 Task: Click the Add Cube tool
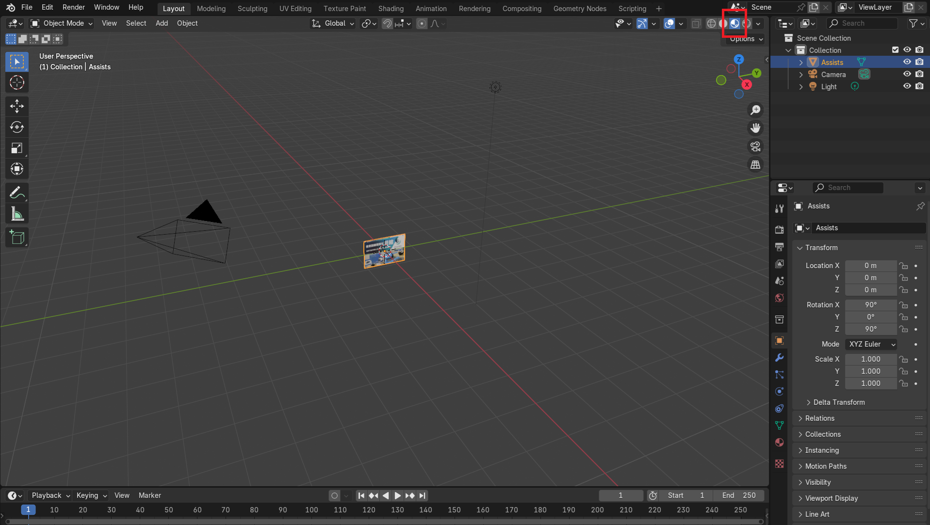17,238
